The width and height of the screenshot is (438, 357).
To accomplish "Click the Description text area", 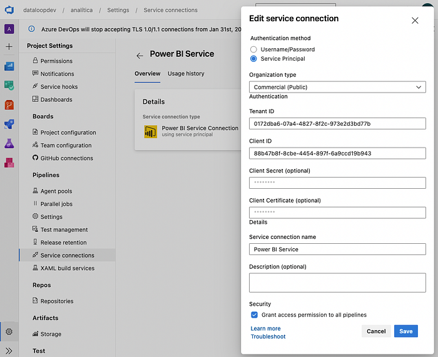I will coord(337,283).
